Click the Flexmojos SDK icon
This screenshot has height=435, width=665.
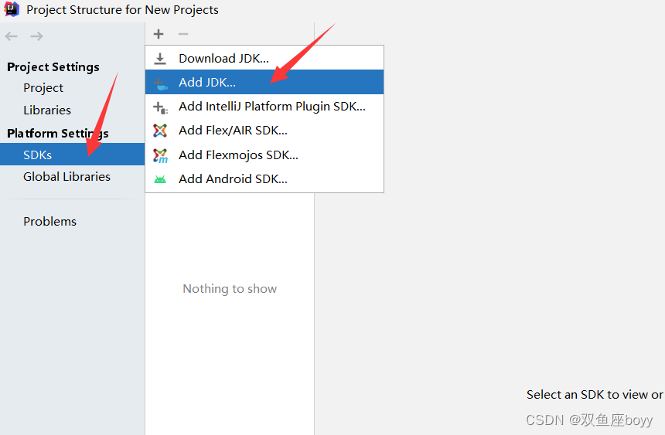tap(160, 155)
